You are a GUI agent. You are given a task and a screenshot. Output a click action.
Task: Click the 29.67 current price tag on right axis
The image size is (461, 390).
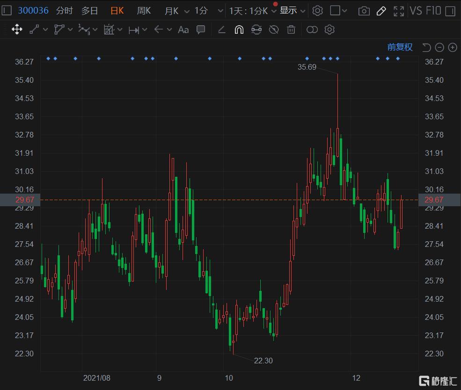439,200
